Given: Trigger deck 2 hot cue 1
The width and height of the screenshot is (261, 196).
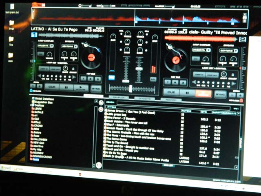Looking at the screenshot, I should coord(168,82).
